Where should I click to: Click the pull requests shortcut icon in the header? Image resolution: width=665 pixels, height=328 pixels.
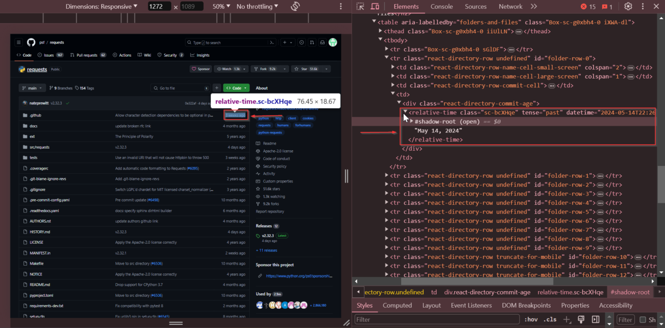312,43
